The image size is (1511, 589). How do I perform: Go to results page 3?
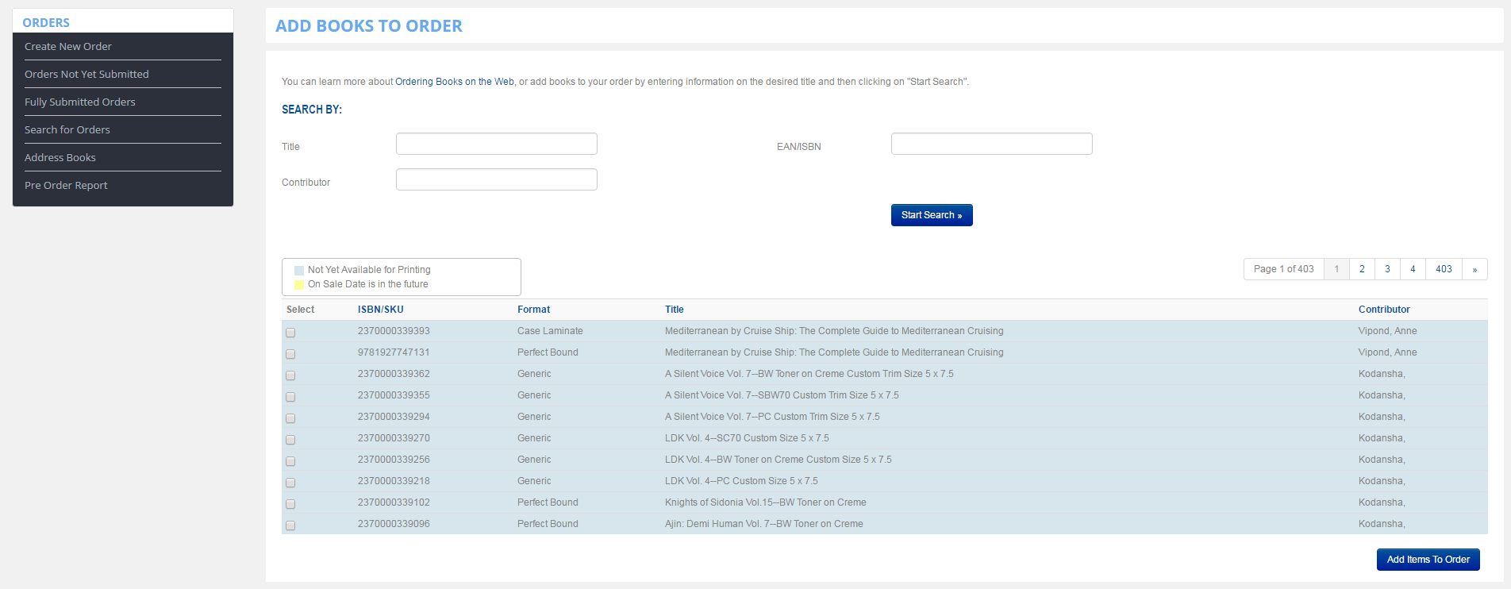click(1387, 269)
